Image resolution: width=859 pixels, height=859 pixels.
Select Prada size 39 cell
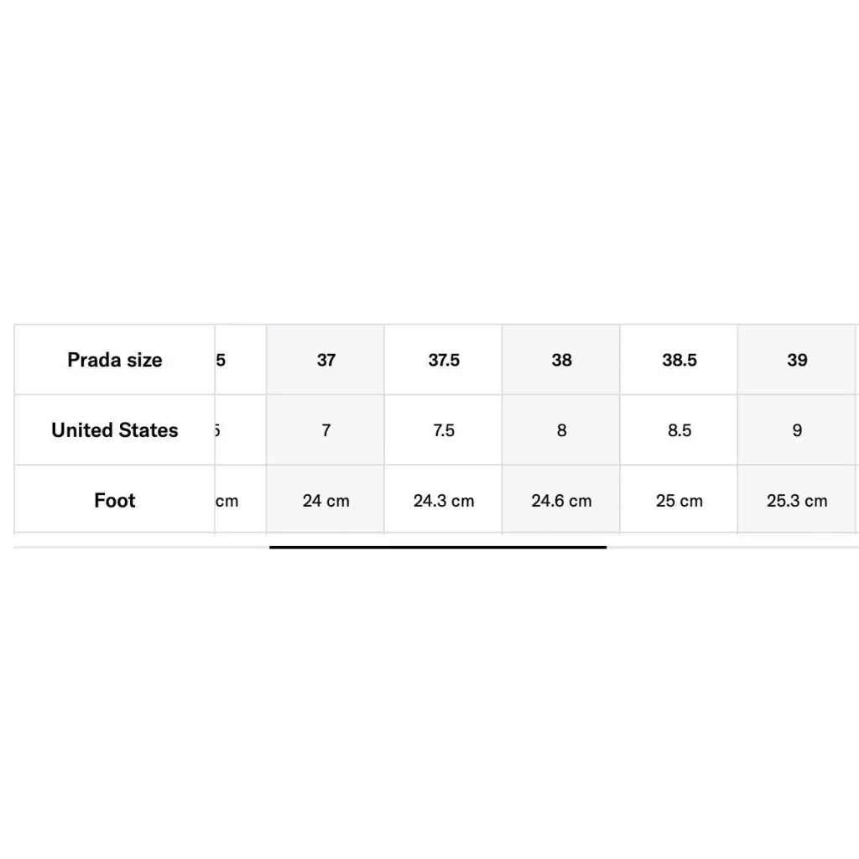(797, 360)
